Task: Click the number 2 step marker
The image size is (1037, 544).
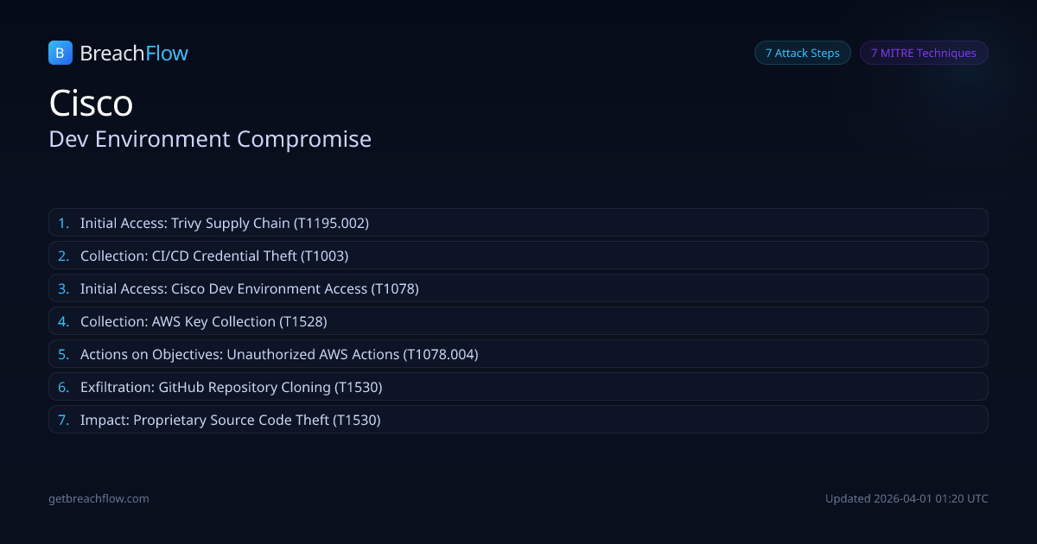Action: pos(63,256)
